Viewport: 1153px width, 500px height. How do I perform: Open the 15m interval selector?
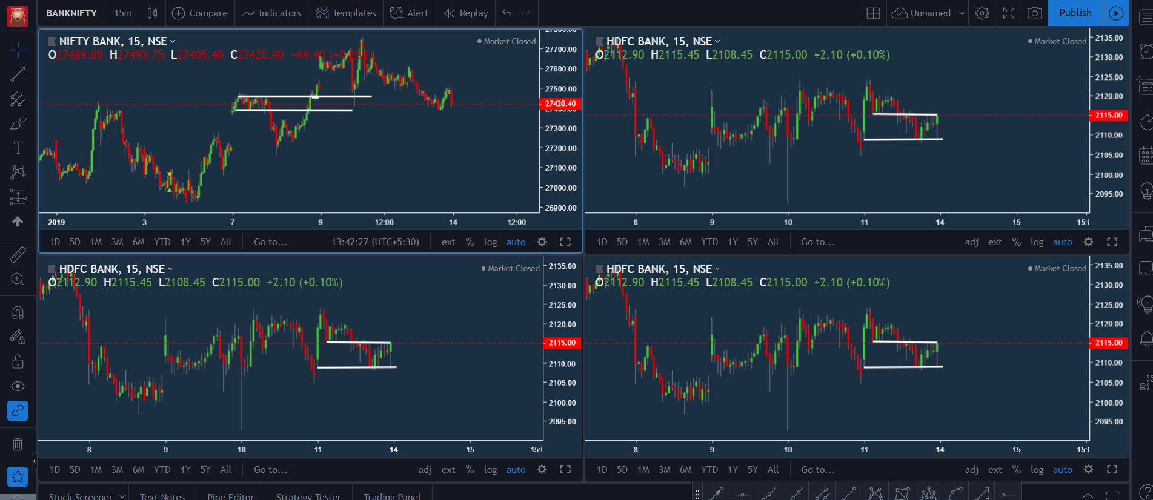point(123,13)
